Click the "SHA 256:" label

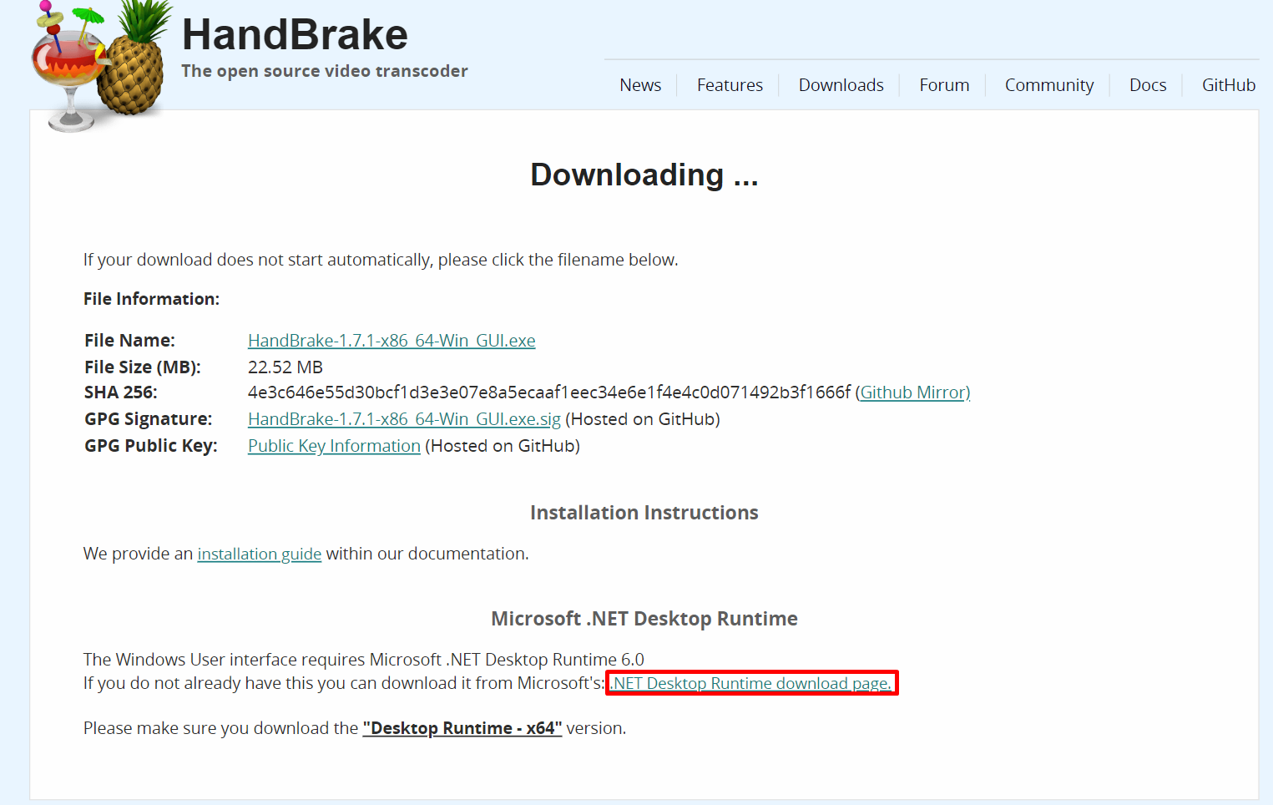[x=121, y=392]
